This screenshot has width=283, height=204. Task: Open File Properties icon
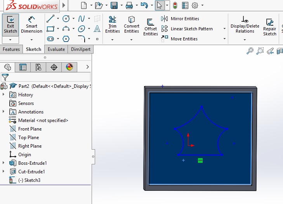[185, 5]
